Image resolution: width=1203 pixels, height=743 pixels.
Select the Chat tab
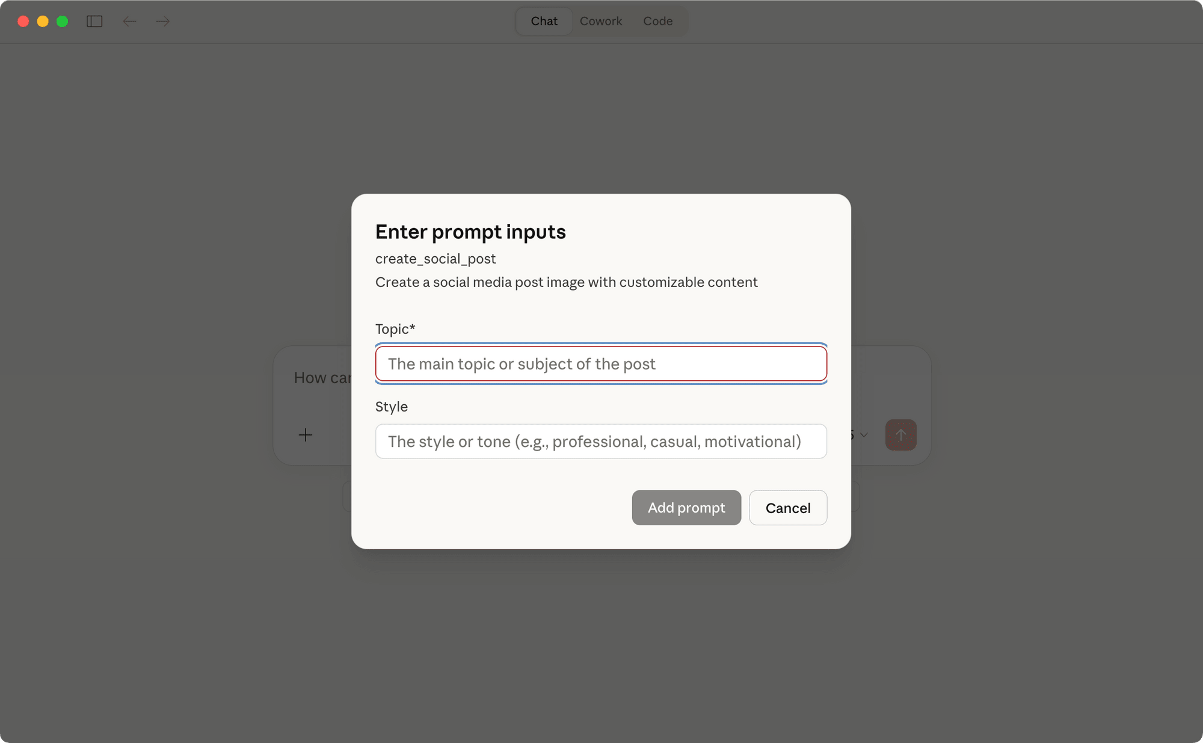coord(543,20)
